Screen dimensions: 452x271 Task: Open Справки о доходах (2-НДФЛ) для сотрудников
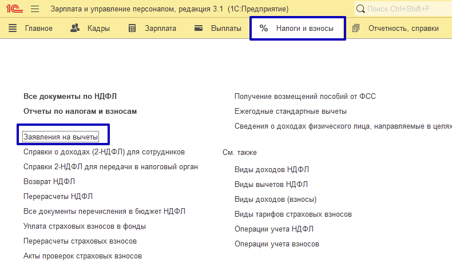(x=104, y=152)
